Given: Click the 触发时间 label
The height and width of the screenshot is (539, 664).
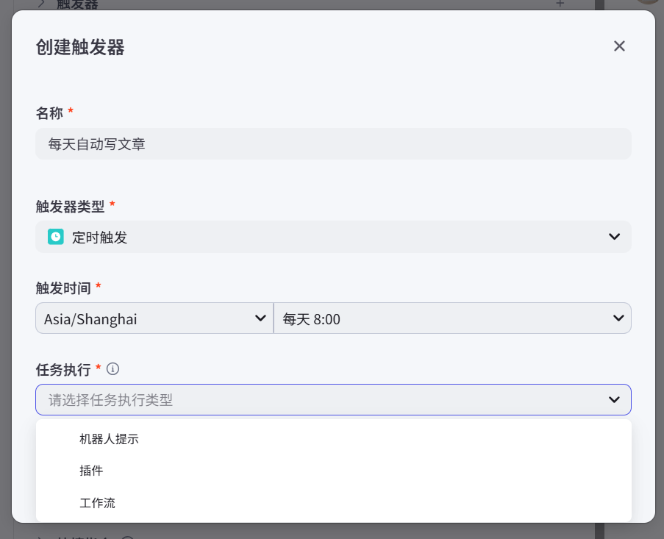Looking at the screenshot, I should click(x=63, y=288).
